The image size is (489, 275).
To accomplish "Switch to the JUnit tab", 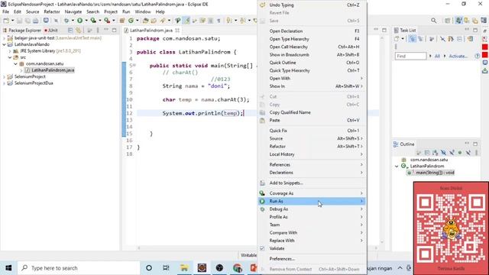I will [x=51, y=31].
